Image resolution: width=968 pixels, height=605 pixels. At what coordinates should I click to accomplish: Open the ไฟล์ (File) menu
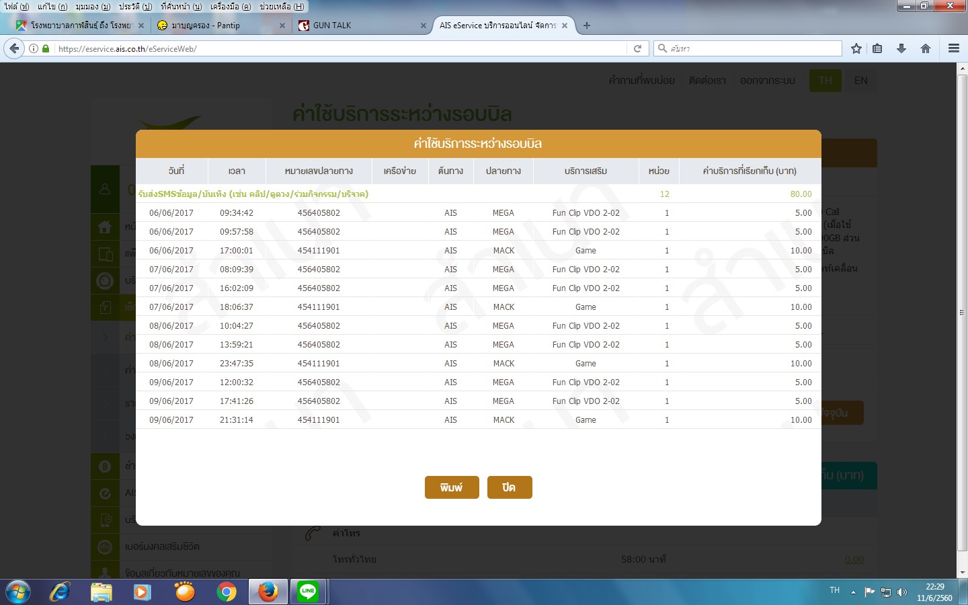(16, 6)
